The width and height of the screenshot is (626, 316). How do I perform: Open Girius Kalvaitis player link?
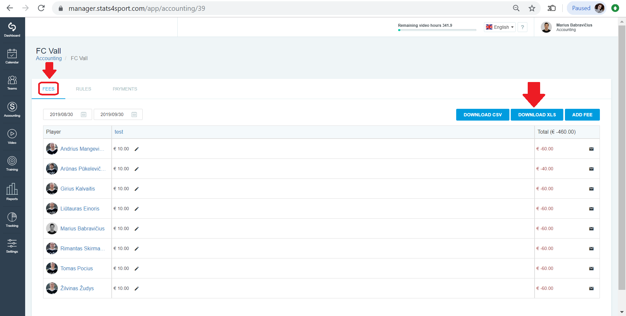click(78, 189)
